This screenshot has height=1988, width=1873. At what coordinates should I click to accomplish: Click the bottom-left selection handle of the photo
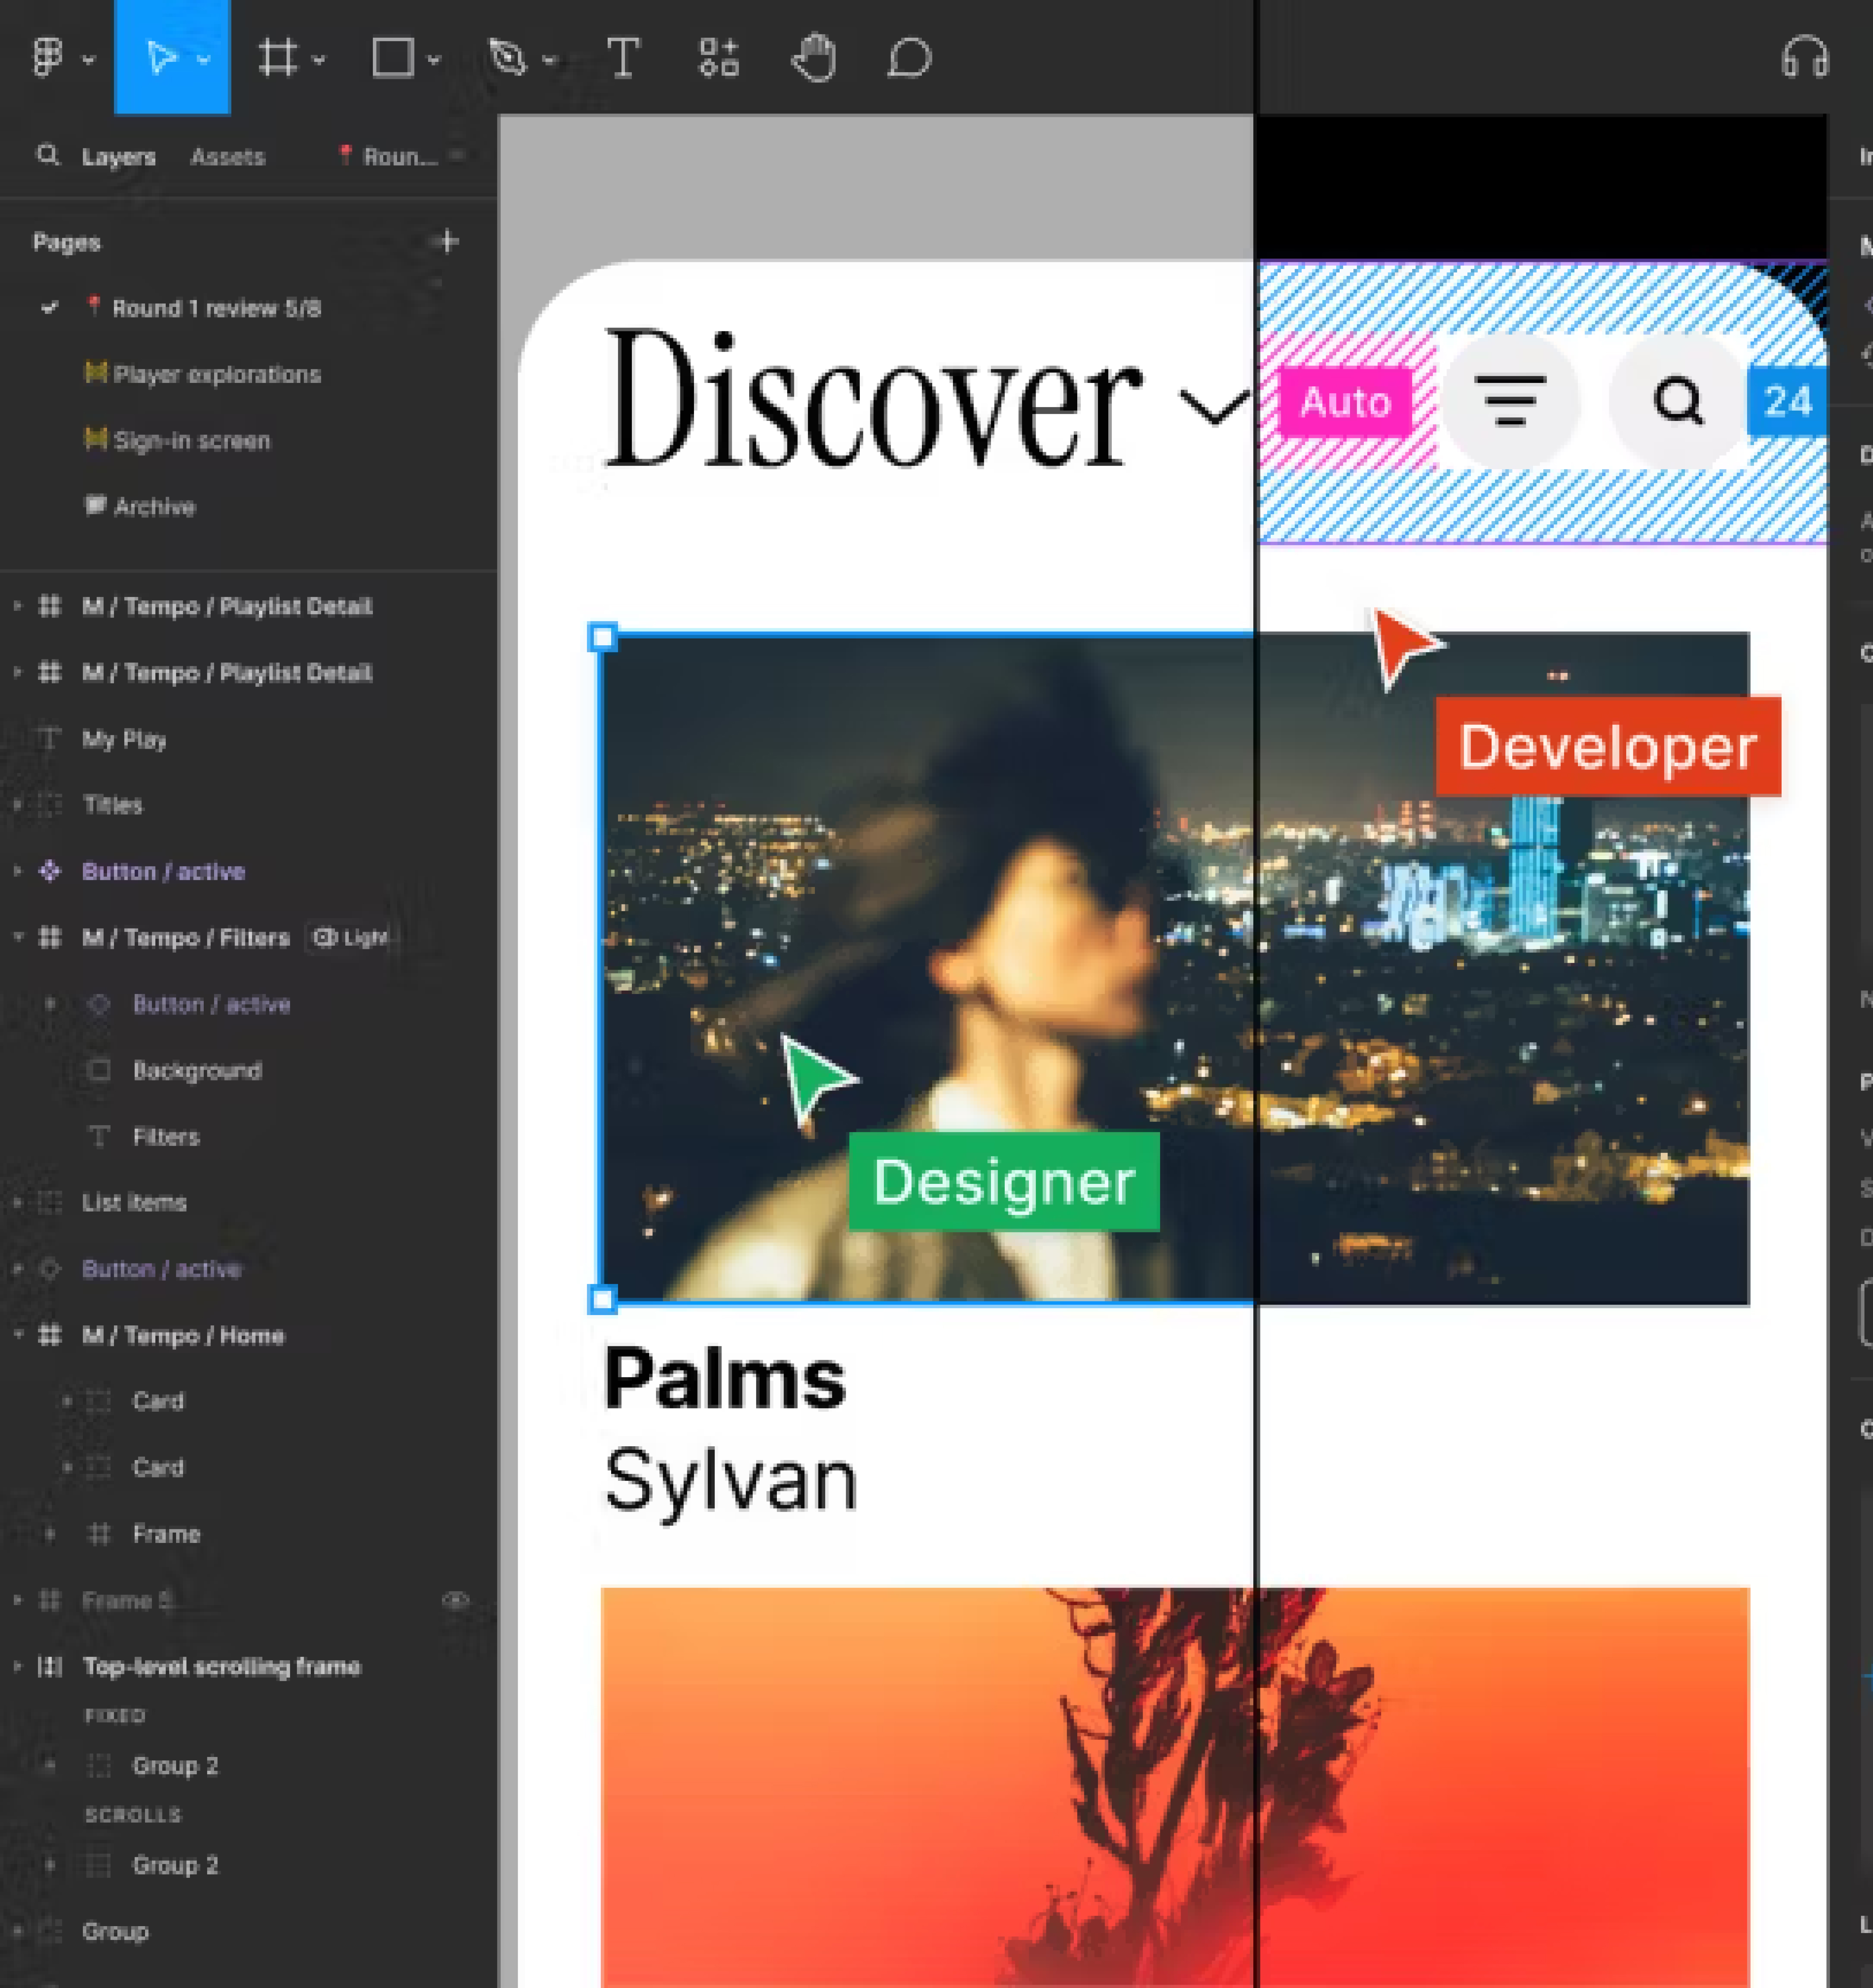point(602,1300)
